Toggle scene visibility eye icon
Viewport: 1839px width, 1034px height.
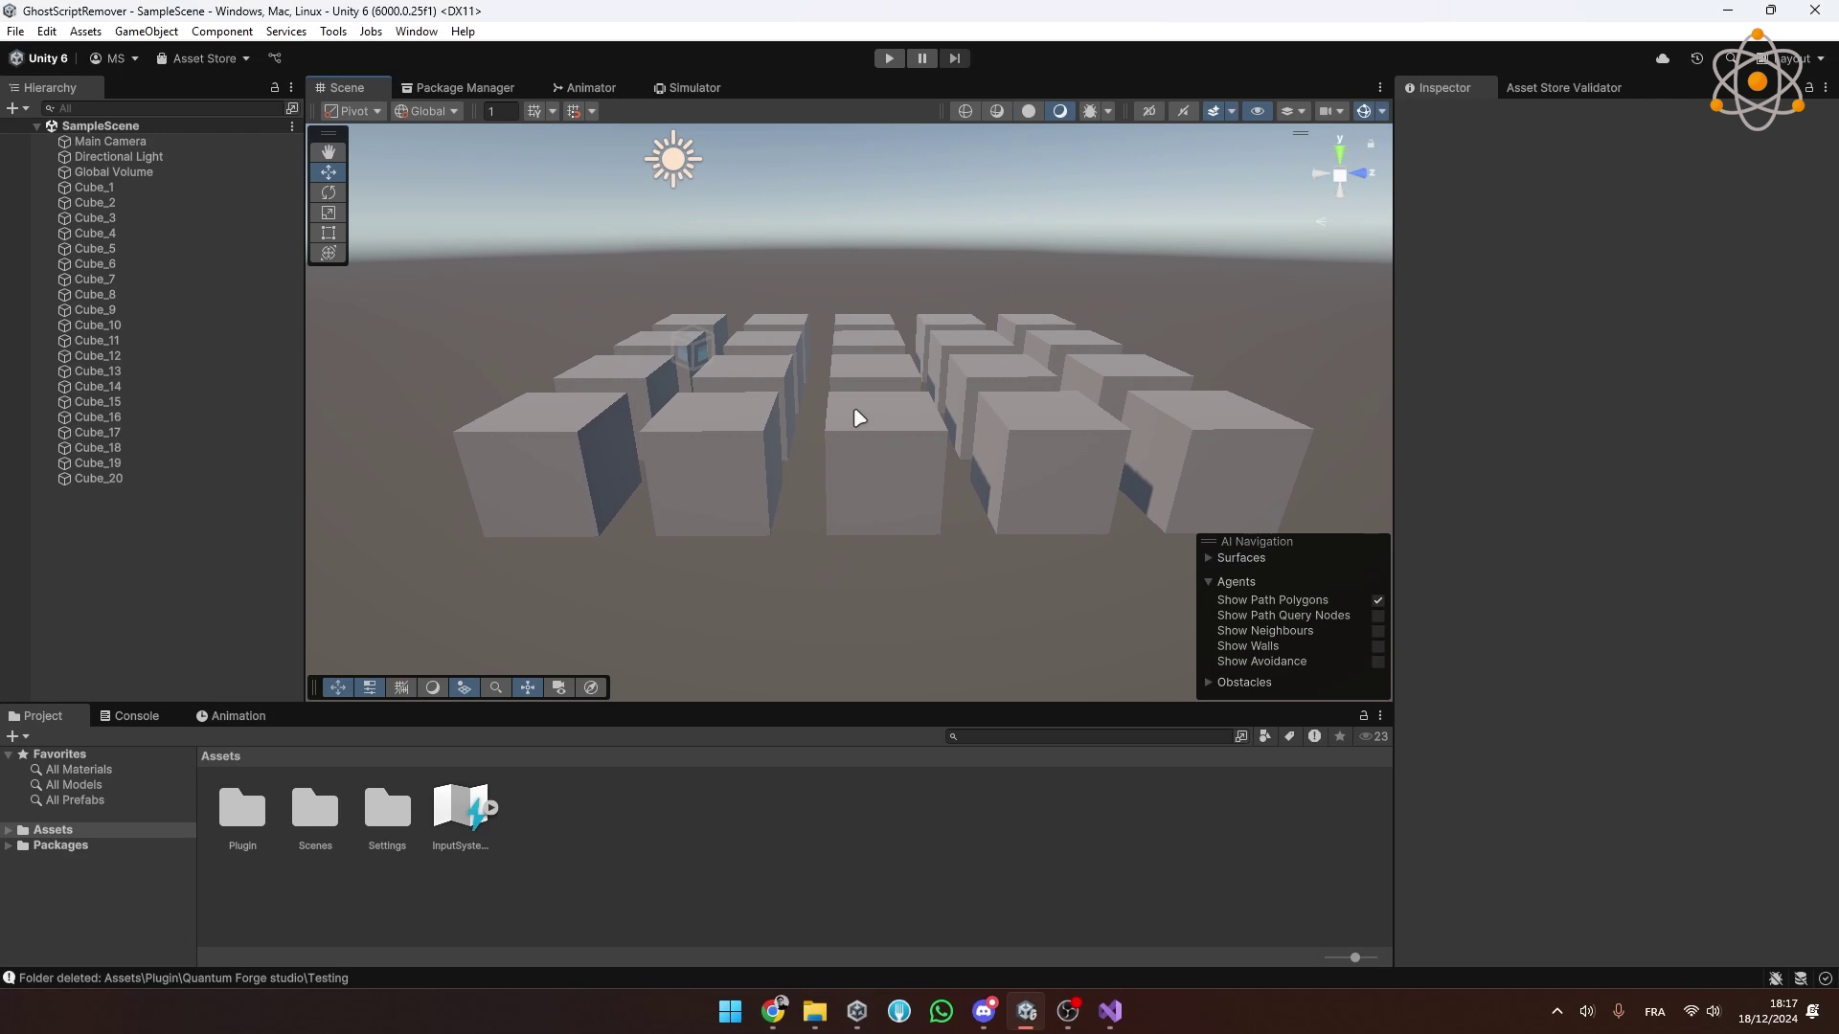[1258, 111]
